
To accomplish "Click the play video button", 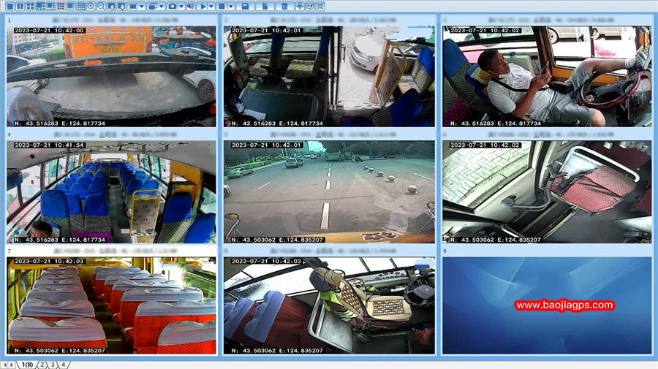I will 203,6.
